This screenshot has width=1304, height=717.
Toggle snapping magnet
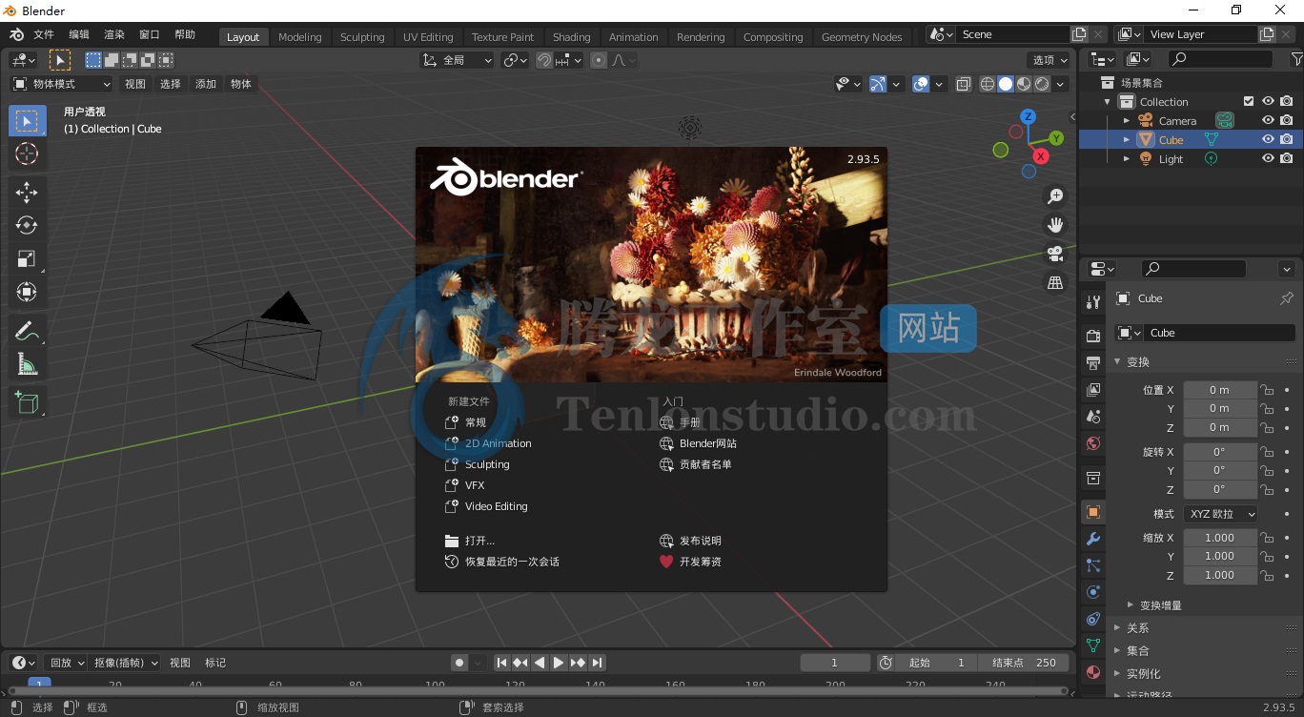click(x=543, y=60)
